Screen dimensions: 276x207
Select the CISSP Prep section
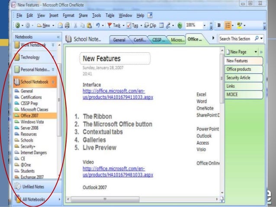click(x=35, y=103)
